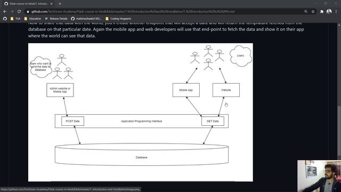
Task: Click 'Admin website or Mobile App' box
Action: 60,90
